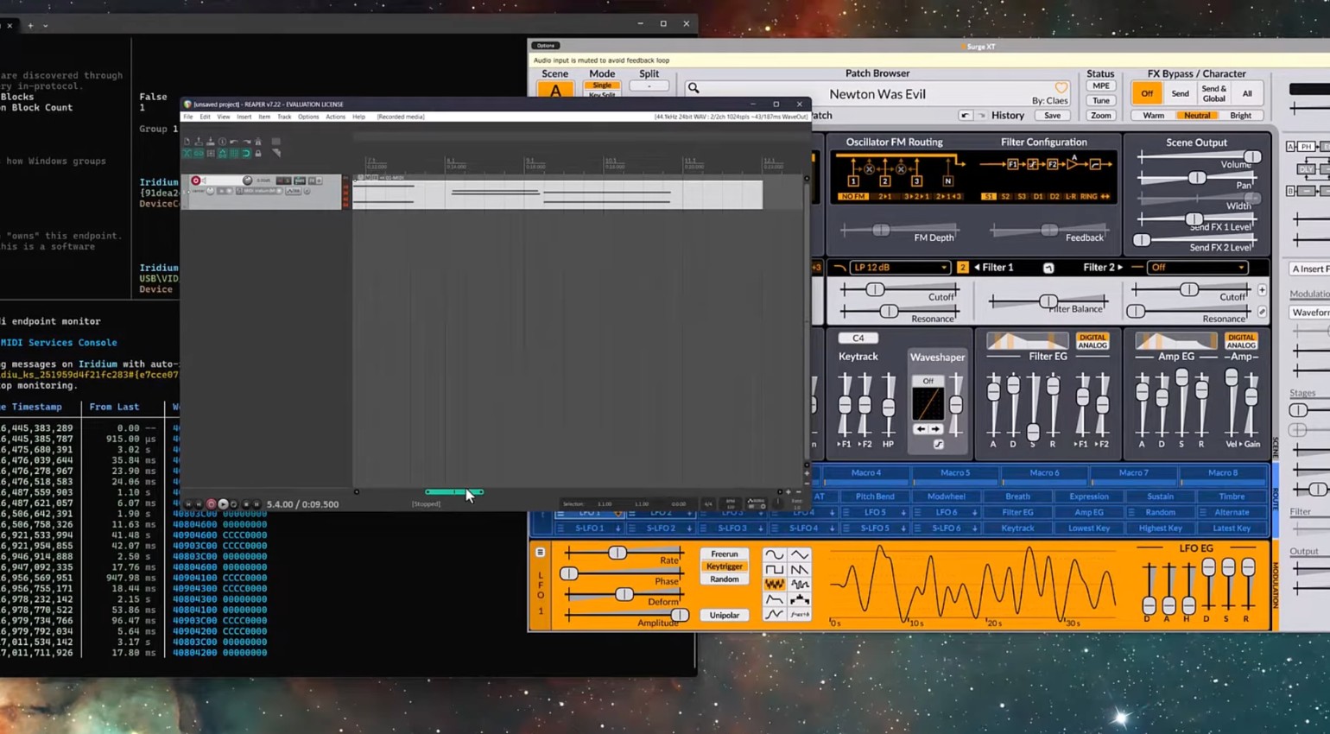Screen dimensions: 1330x734
Task: Toggle Unipolar on LFO 1
Action: coord(724,616)
